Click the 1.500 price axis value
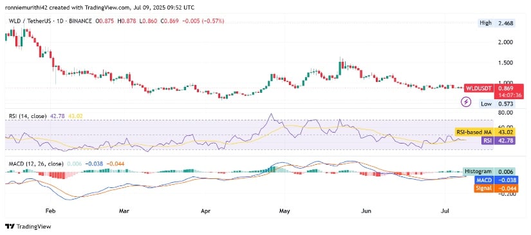This screenshot has height=235, width=531. click(505, 63)
